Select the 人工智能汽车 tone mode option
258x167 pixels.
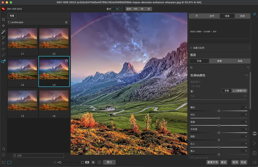tap(239, 91)
